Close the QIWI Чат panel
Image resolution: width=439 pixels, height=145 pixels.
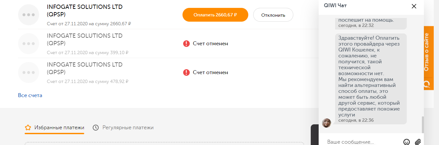click(x=414, y=6)
